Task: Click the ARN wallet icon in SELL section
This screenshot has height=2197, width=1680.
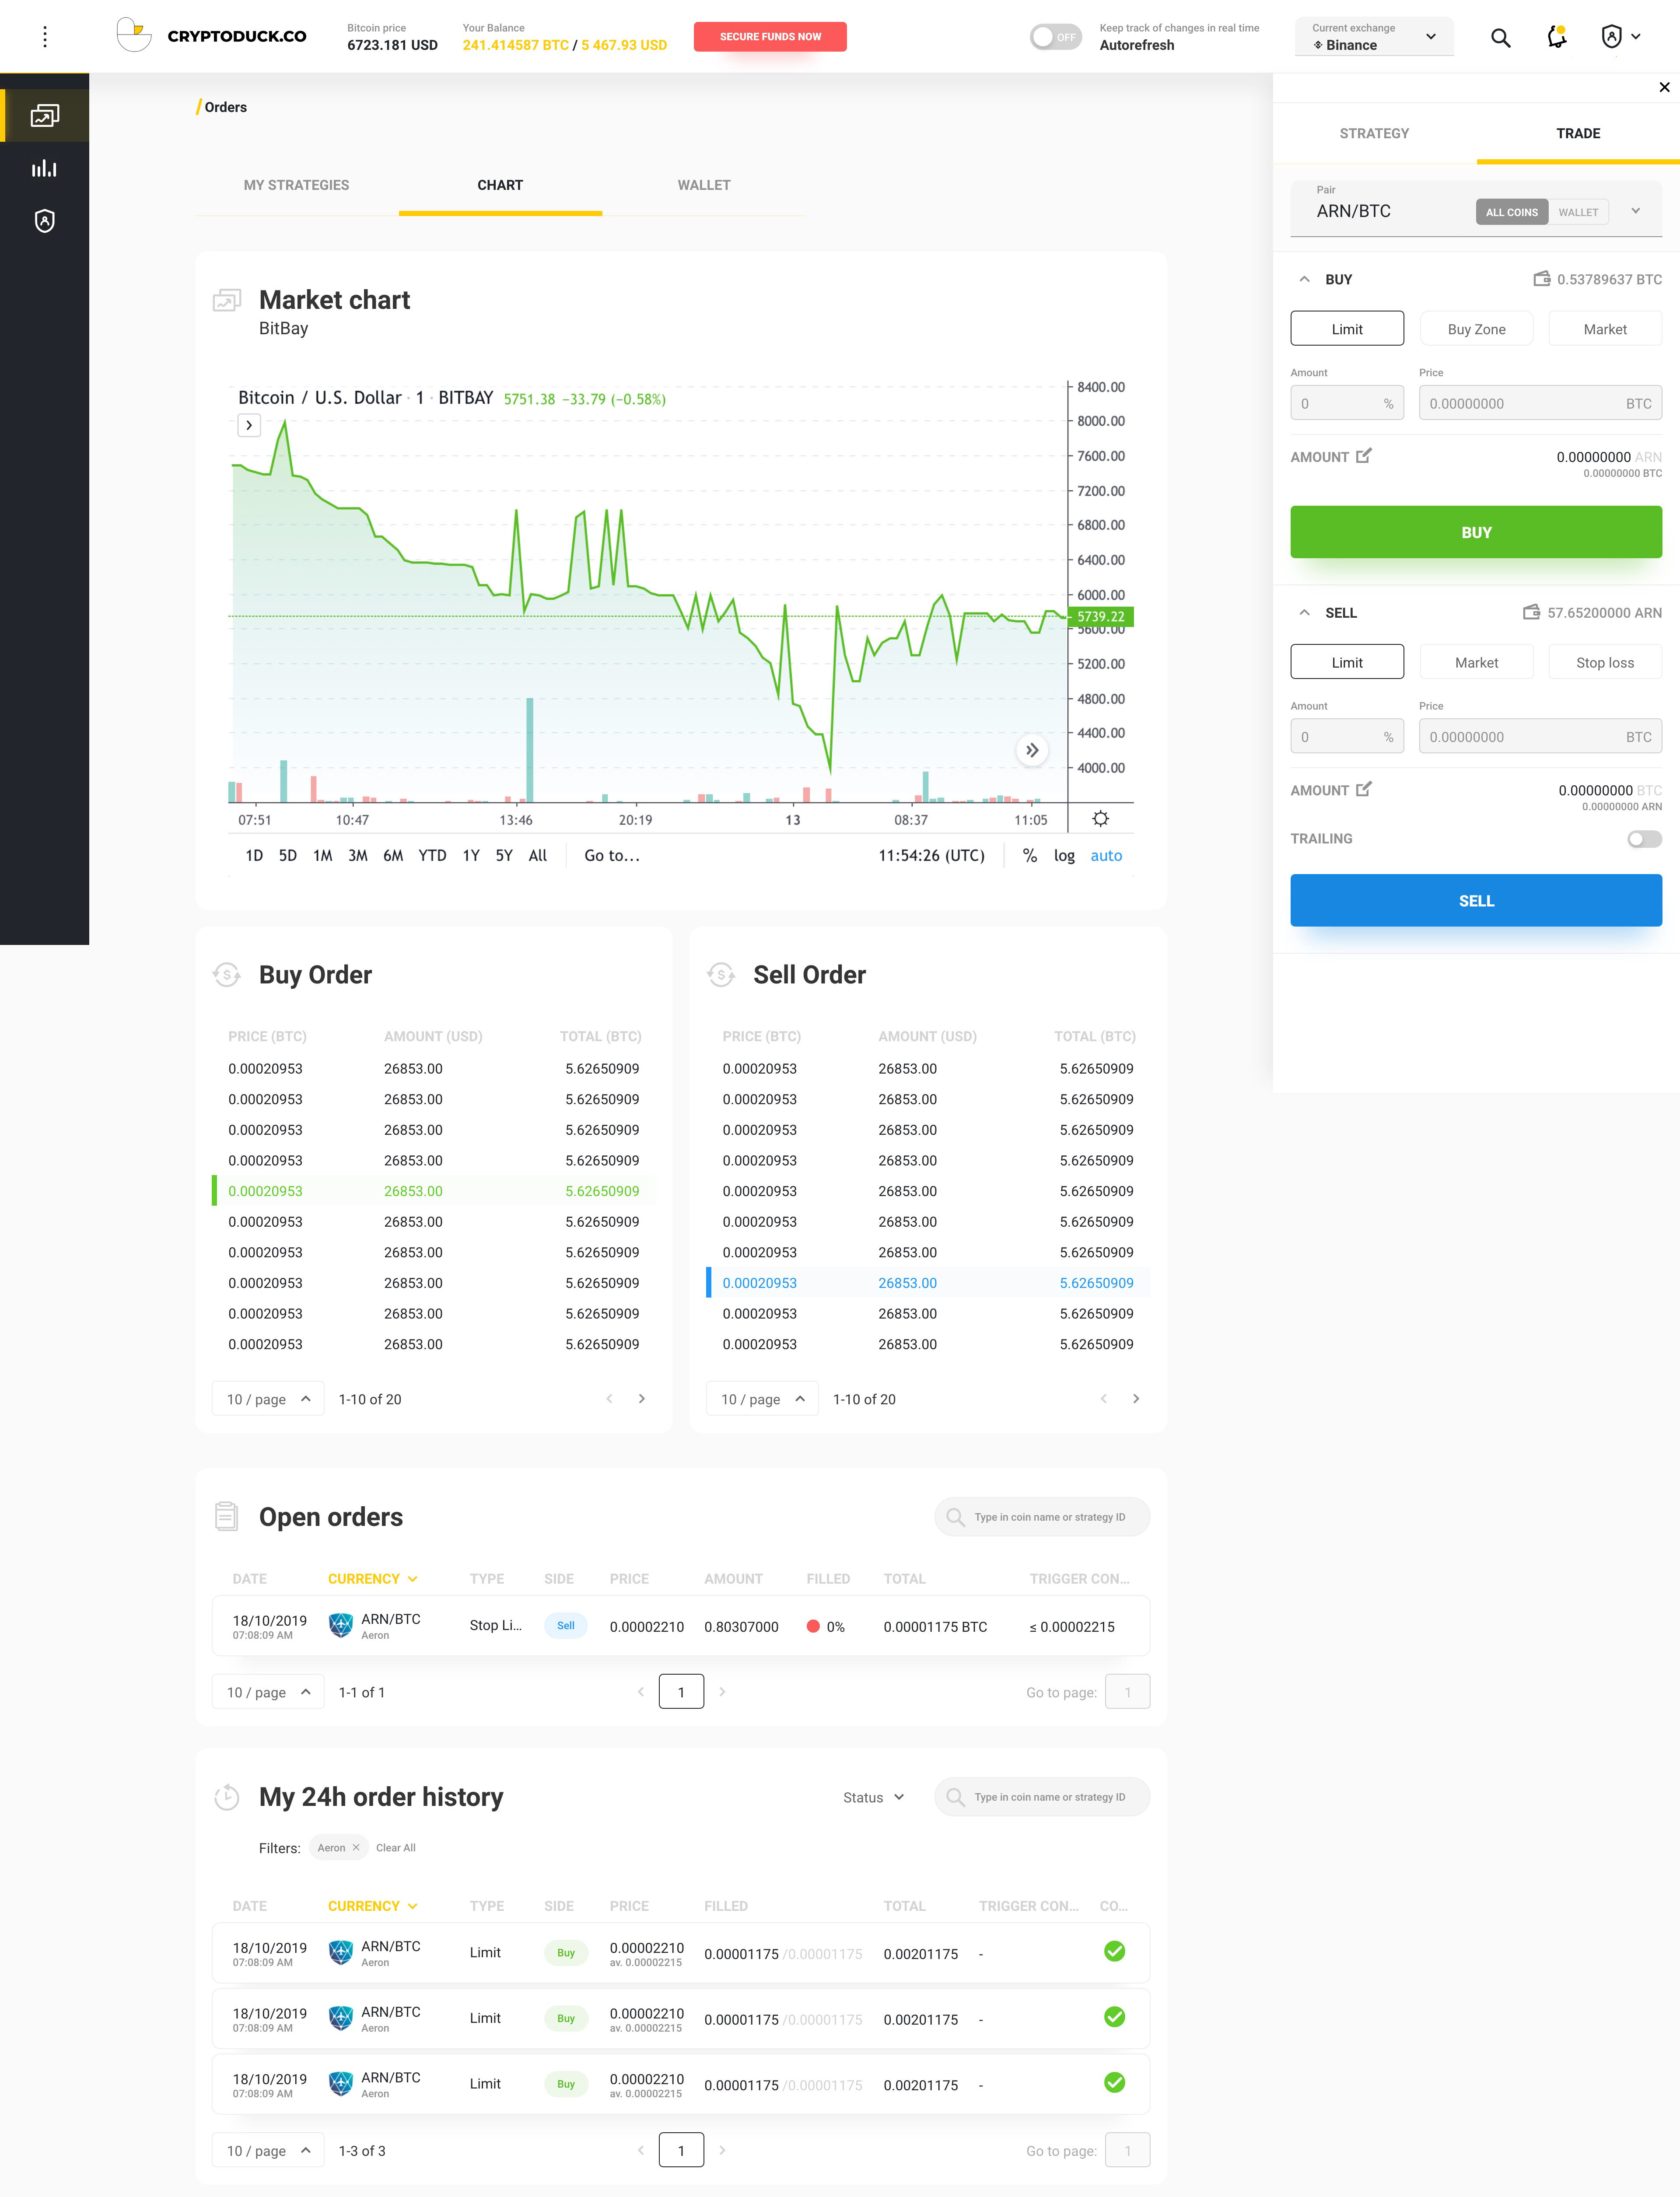Action: (x=1531, y=612)
